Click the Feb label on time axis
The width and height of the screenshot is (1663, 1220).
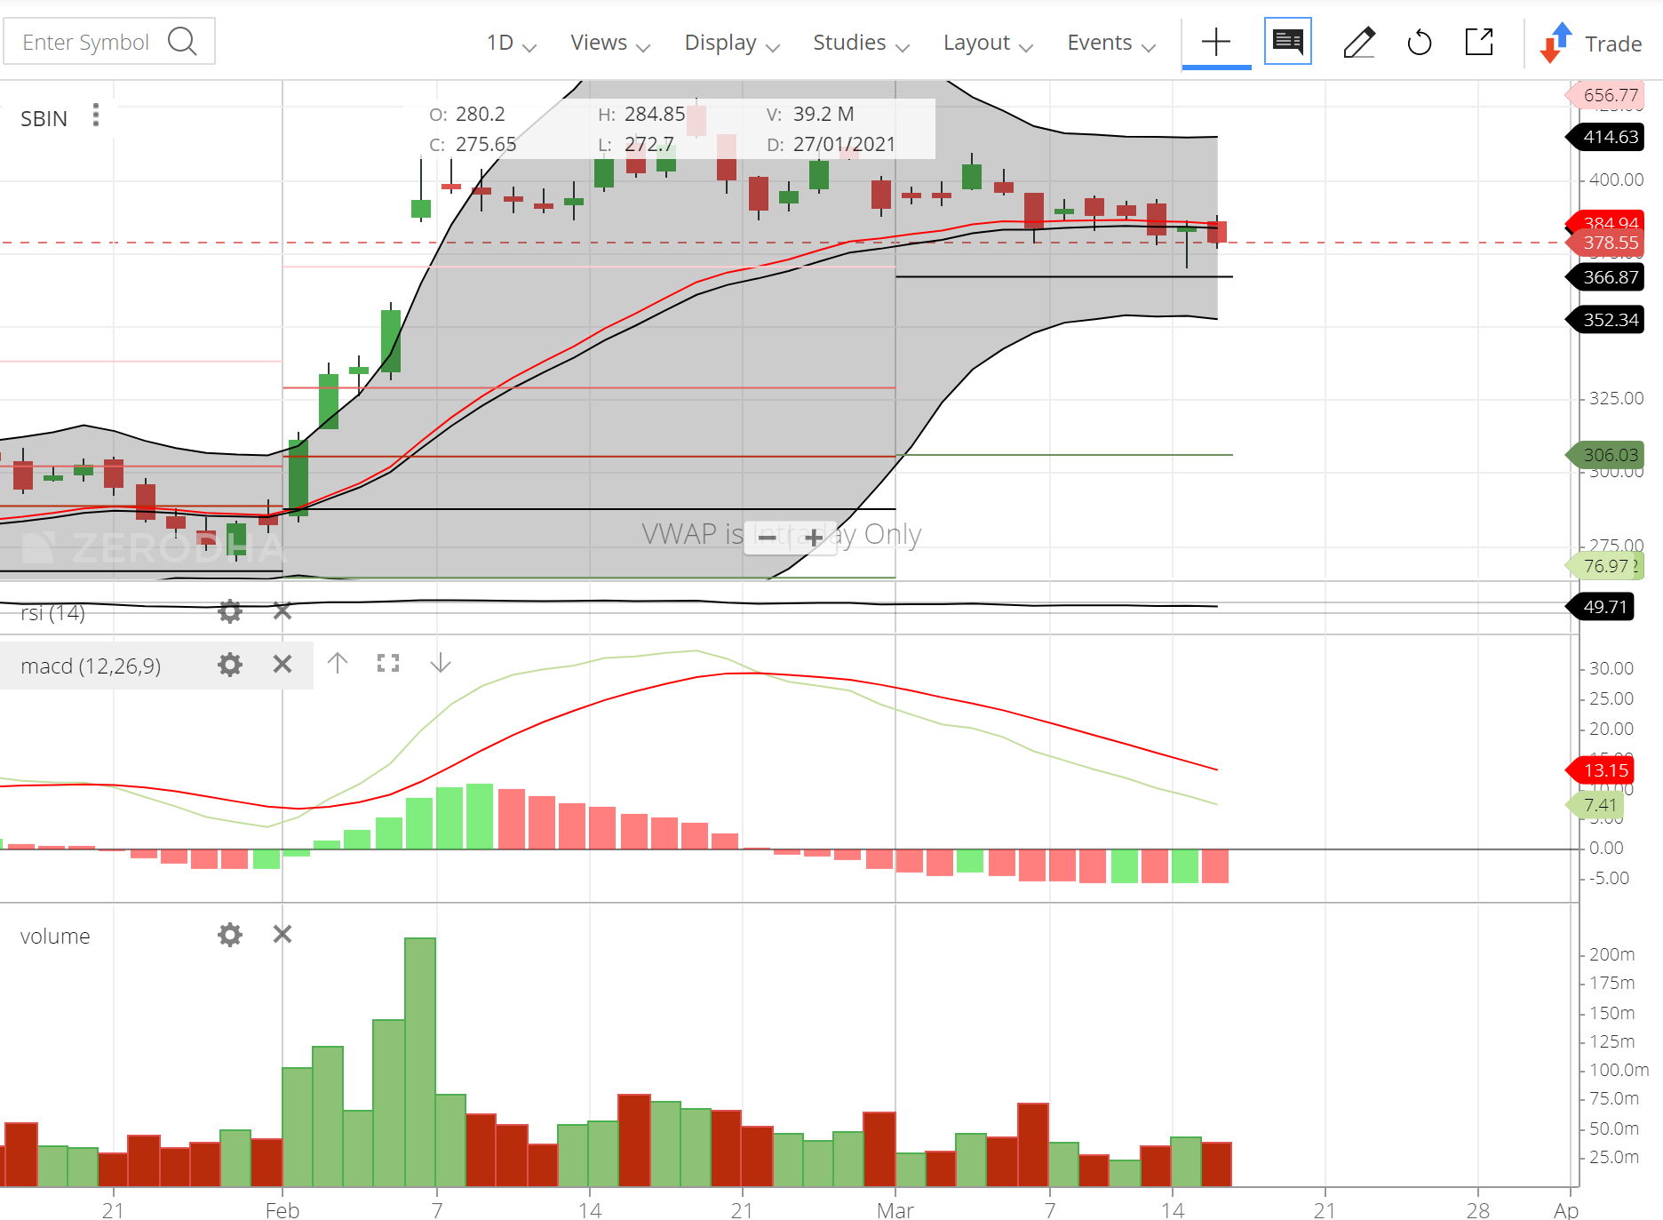pos(282,1210)
